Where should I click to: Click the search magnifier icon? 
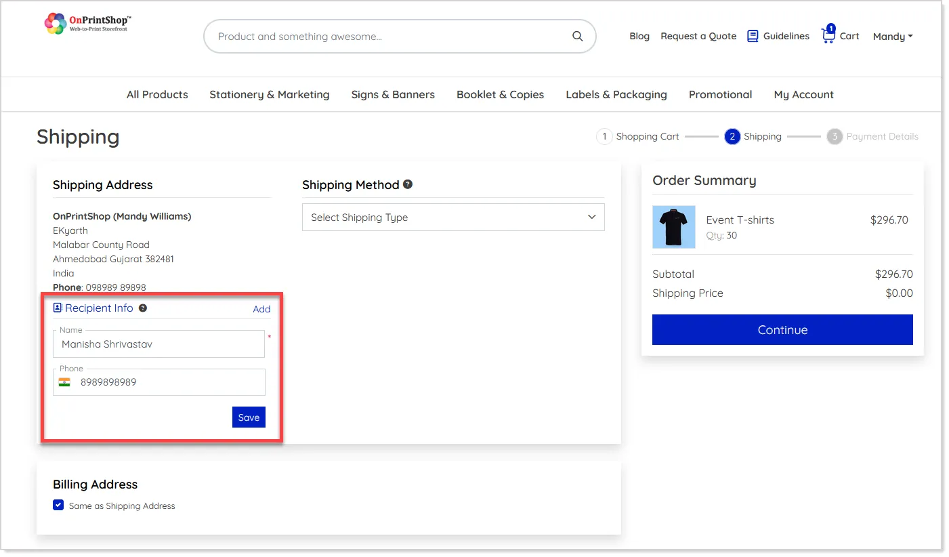point(577,37)
